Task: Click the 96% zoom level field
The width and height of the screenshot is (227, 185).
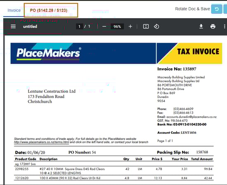Action: (x=117, y=26)
